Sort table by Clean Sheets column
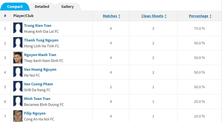The image size is (222, 122). tap(152, 16)
